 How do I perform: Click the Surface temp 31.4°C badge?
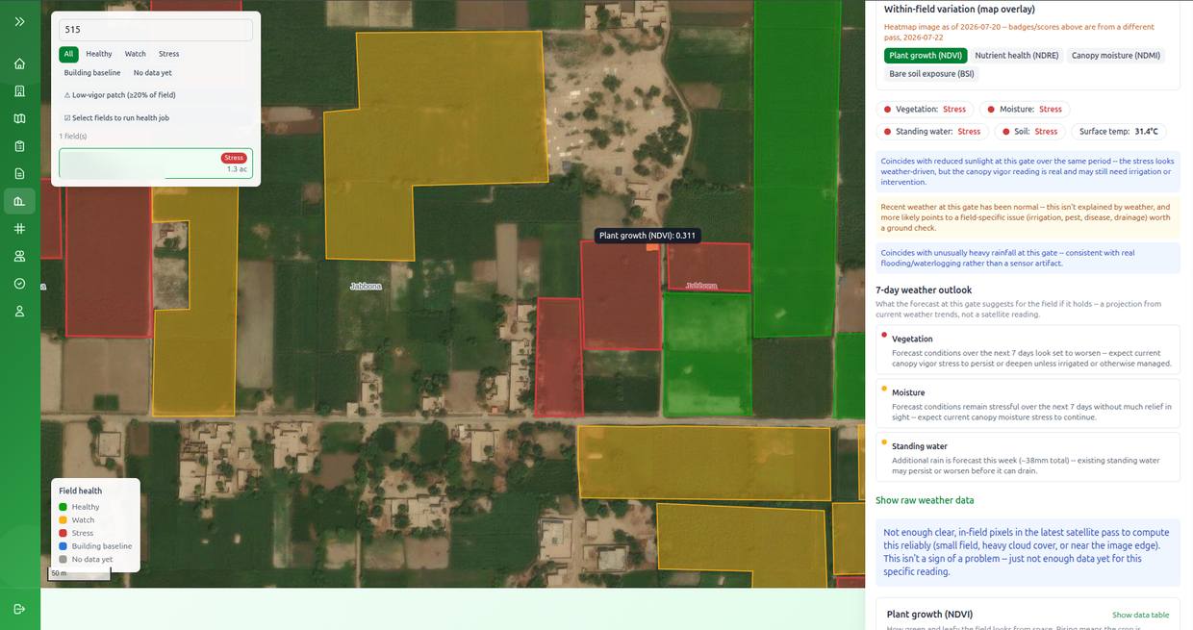click(1118, 132)
